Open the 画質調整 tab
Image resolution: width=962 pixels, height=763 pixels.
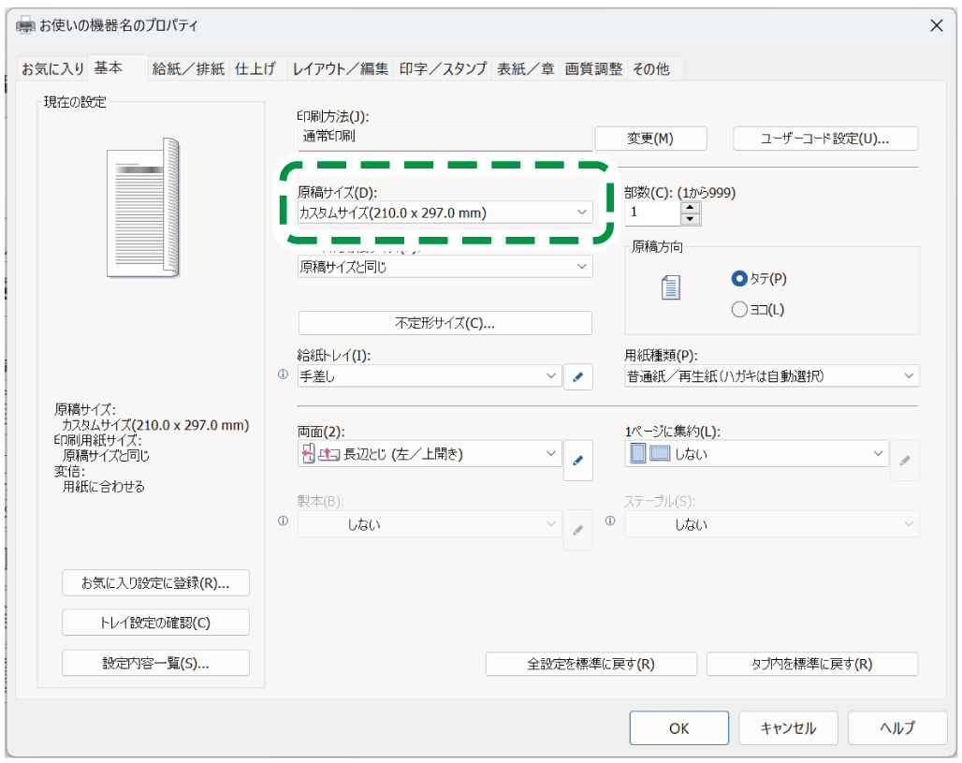click(592, 68)
